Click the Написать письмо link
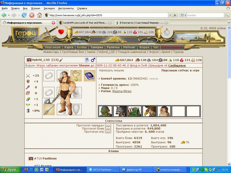Screen dimensions: 231x173 tap(112, 70)
